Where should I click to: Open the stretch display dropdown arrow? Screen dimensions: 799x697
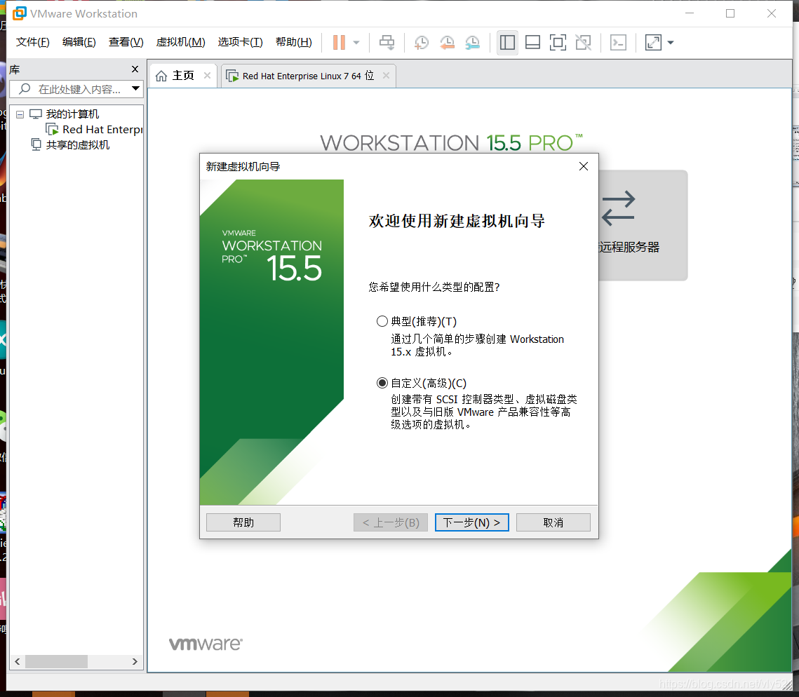(x=671, y=43)
